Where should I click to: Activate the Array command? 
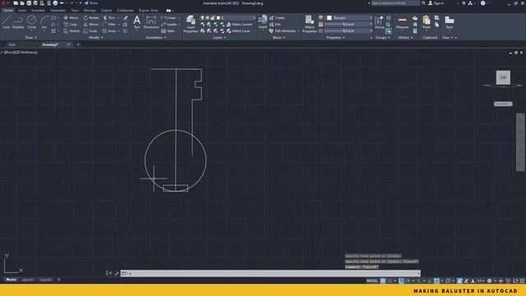pos(109,31)
